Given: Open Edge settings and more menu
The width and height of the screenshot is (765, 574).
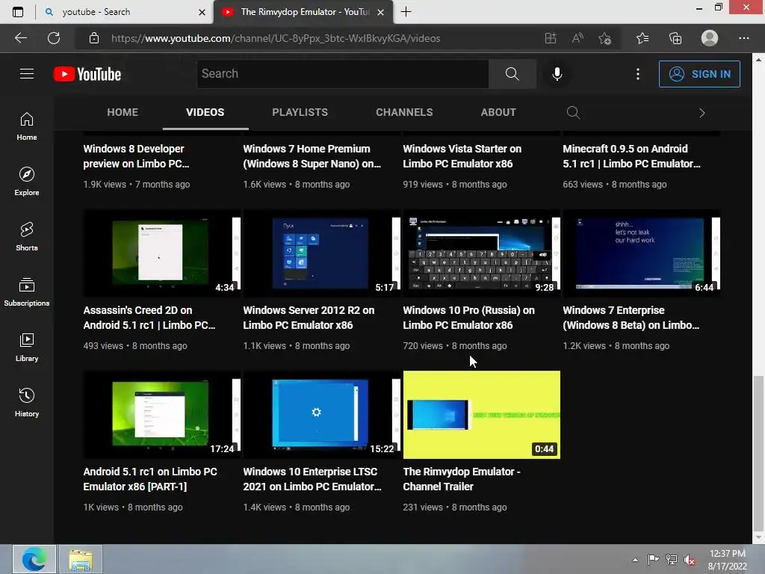Looking at the screenshot, I should tap(743, 38).
